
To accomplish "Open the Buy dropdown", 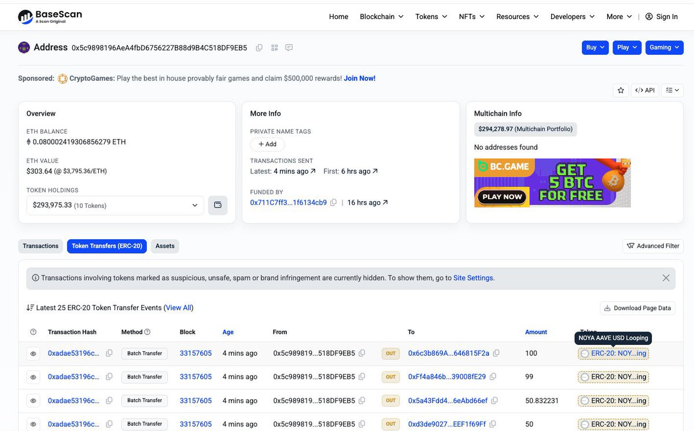I will 595,47.
